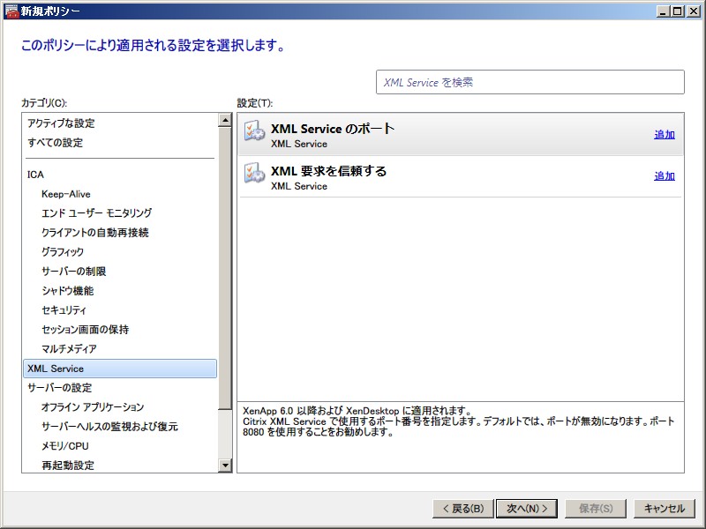Click 追加 link for XML Service のポート
706x529 pixels.
[664, 135]
